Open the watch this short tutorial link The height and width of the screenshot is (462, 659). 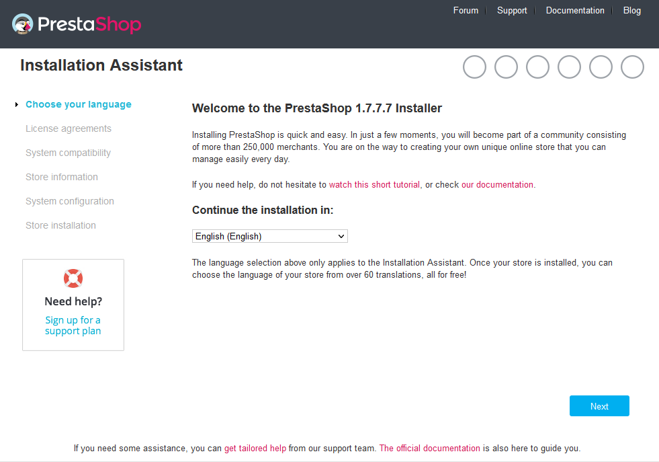[x=374, y=185]
